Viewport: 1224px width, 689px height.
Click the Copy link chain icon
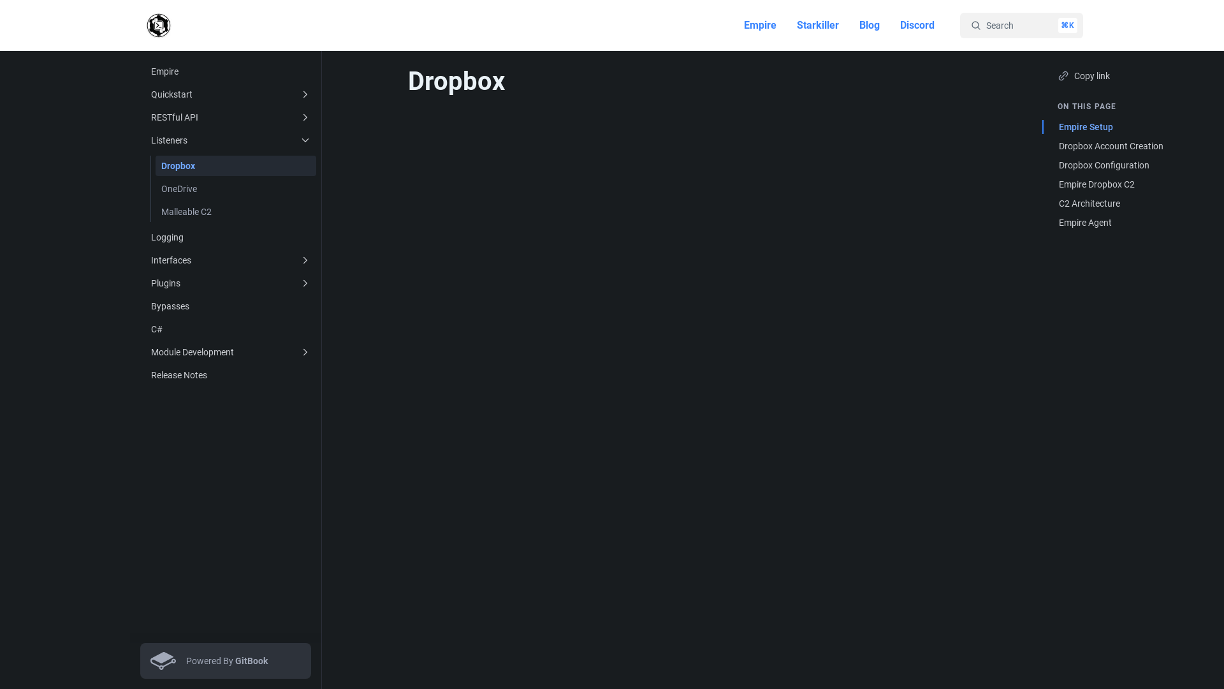[x=1063, y=76]
